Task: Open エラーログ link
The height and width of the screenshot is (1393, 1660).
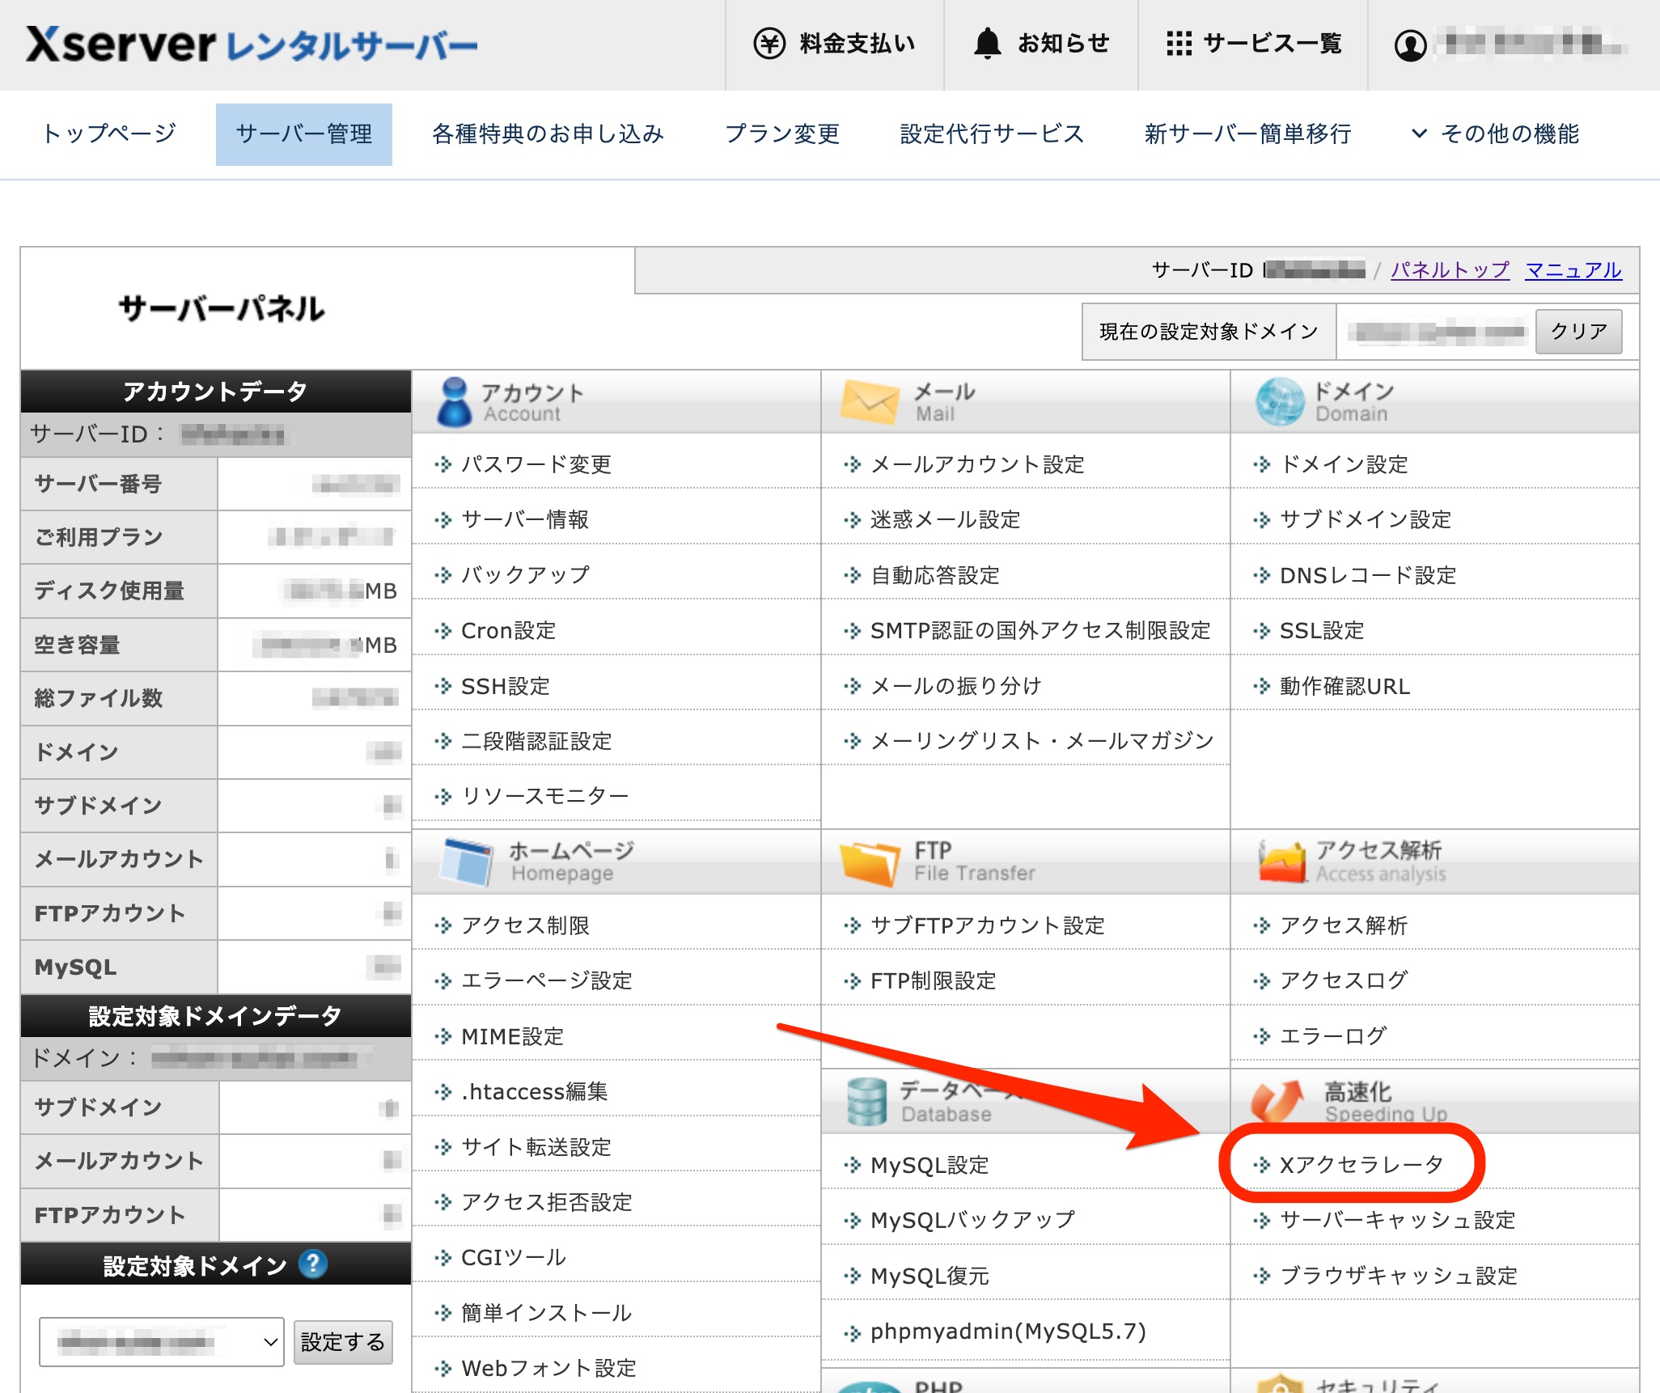Action: pyautogui.click(x=1333, y=1036)
